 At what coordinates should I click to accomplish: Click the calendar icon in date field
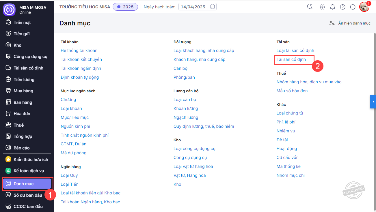click(213, 7)
